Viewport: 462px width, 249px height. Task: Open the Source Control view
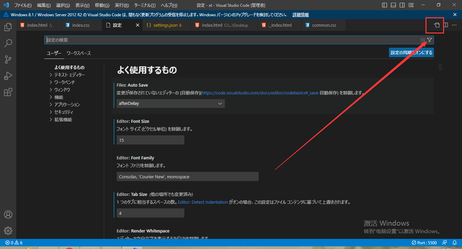click(x=8, y=60)
